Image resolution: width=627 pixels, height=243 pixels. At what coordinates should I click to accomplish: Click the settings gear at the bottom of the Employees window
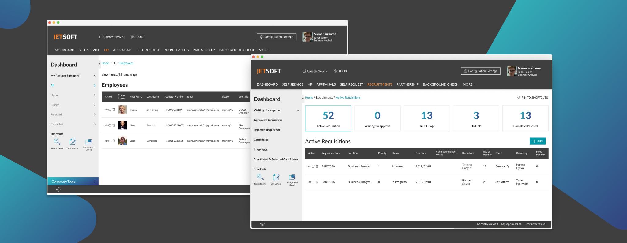[58, 189]
